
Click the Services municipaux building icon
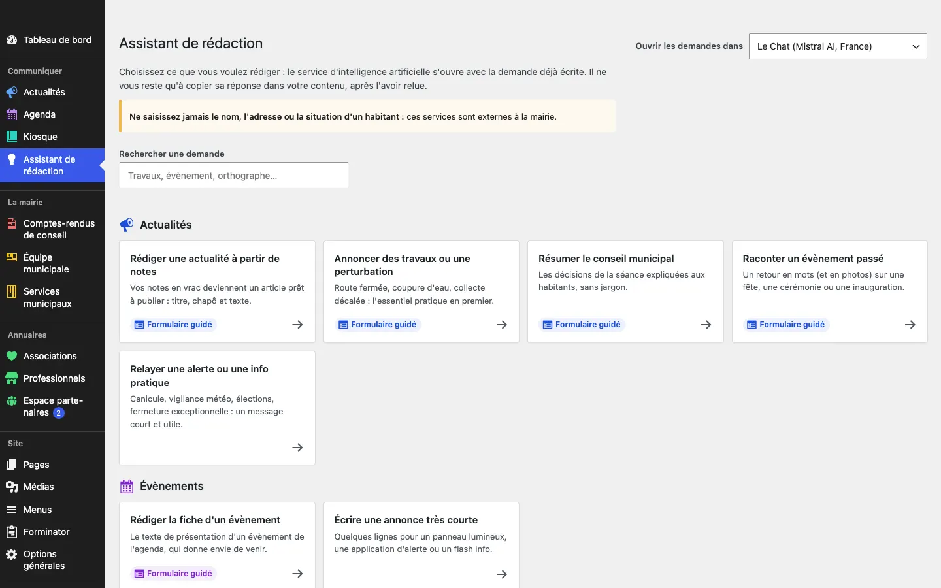12,291
